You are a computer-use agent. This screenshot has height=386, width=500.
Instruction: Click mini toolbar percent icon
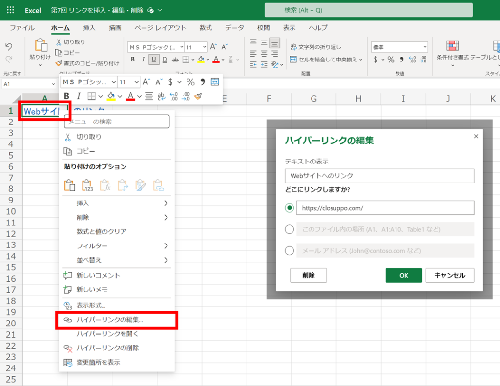pyautogui.click(x=191, y=82)
